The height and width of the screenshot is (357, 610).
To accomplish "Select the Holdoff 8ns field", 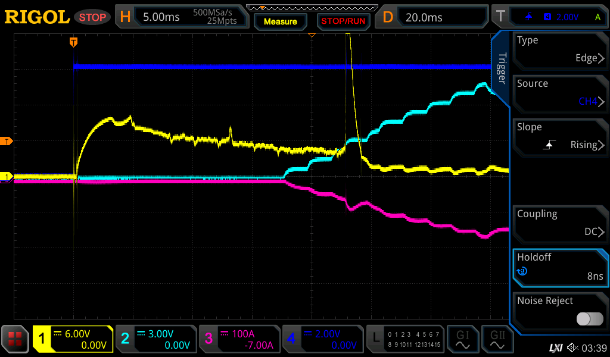I will point(560,267).
